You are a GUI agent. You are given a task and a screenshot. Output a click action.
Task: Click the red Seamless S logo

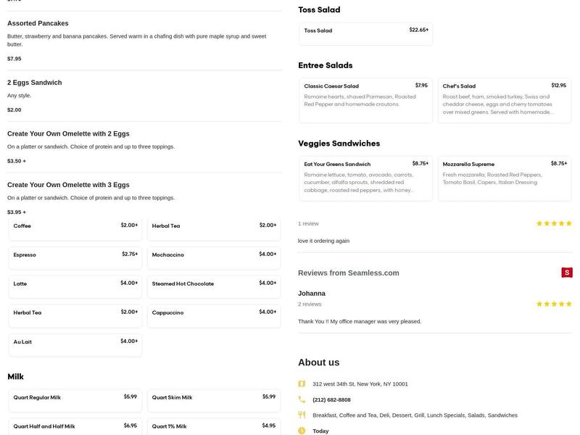click(567, 273)
